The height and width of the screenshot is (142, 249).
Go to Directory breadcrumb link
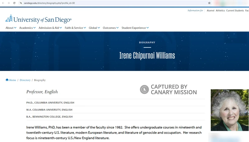click(25, 80)
